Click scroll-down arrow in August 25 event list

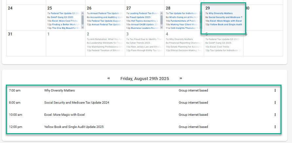(x=83, y=28)
